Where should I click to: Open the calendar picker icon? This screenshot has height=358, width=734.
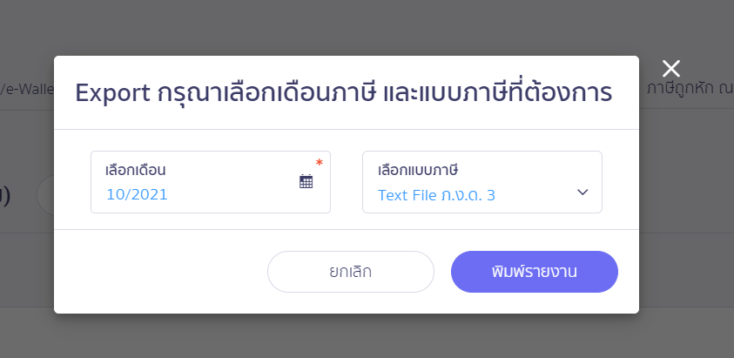coord(306,181)
